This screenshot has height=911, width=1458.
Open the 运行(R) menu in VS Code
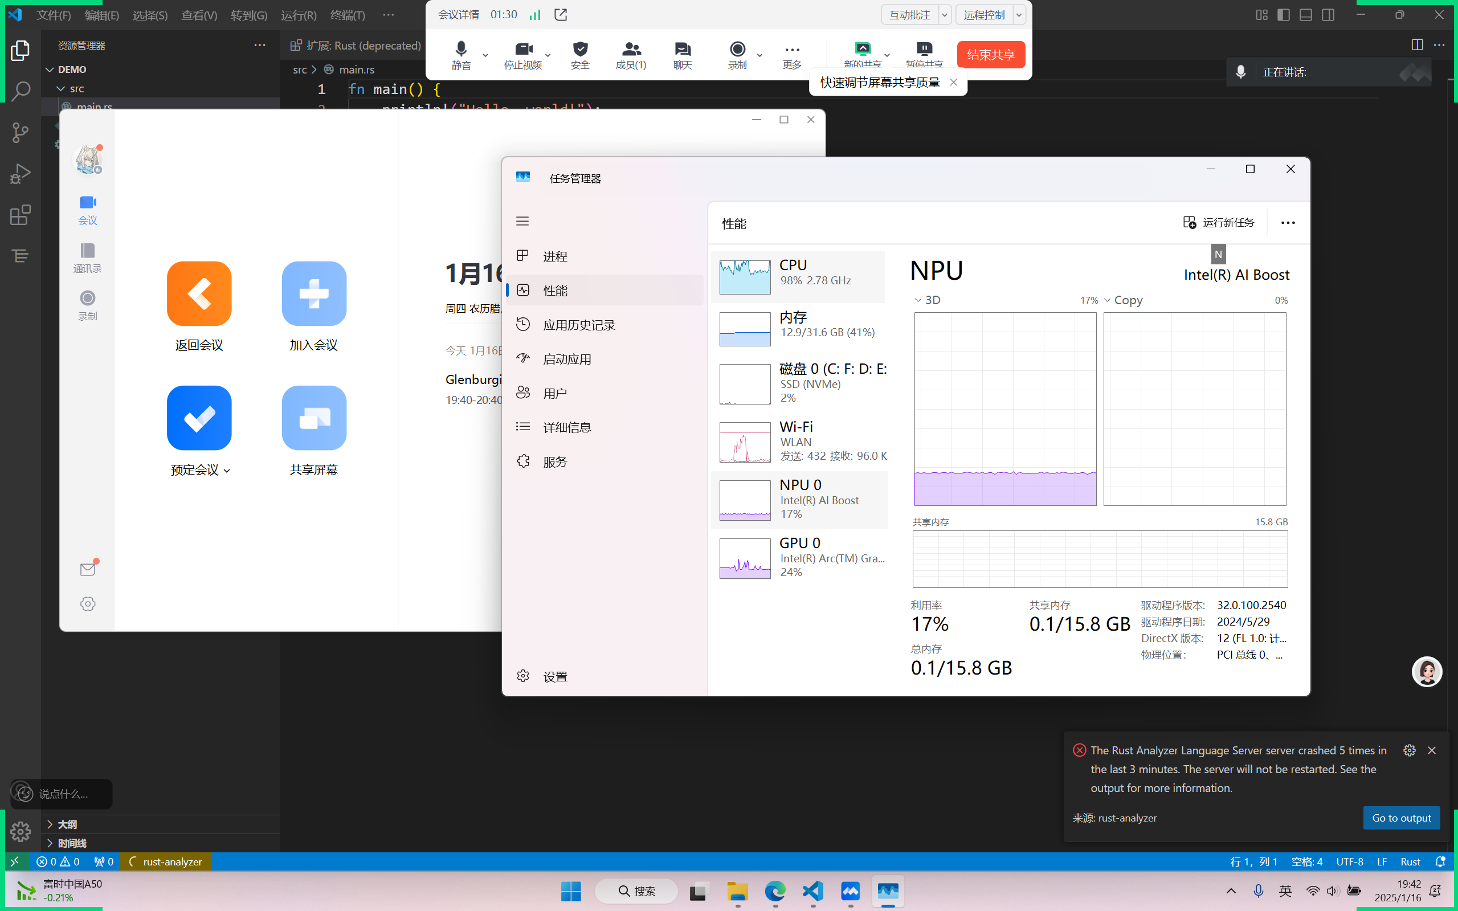(x=297, y=15)
